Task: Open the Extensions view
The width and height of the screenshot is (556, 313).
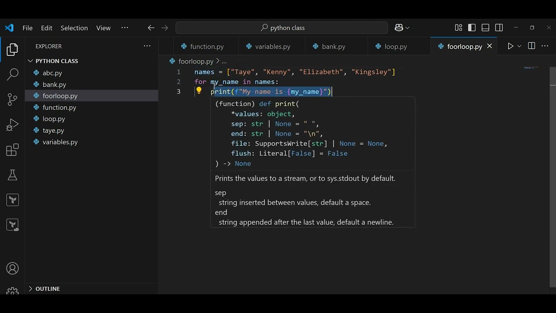Action: [13, 150]
